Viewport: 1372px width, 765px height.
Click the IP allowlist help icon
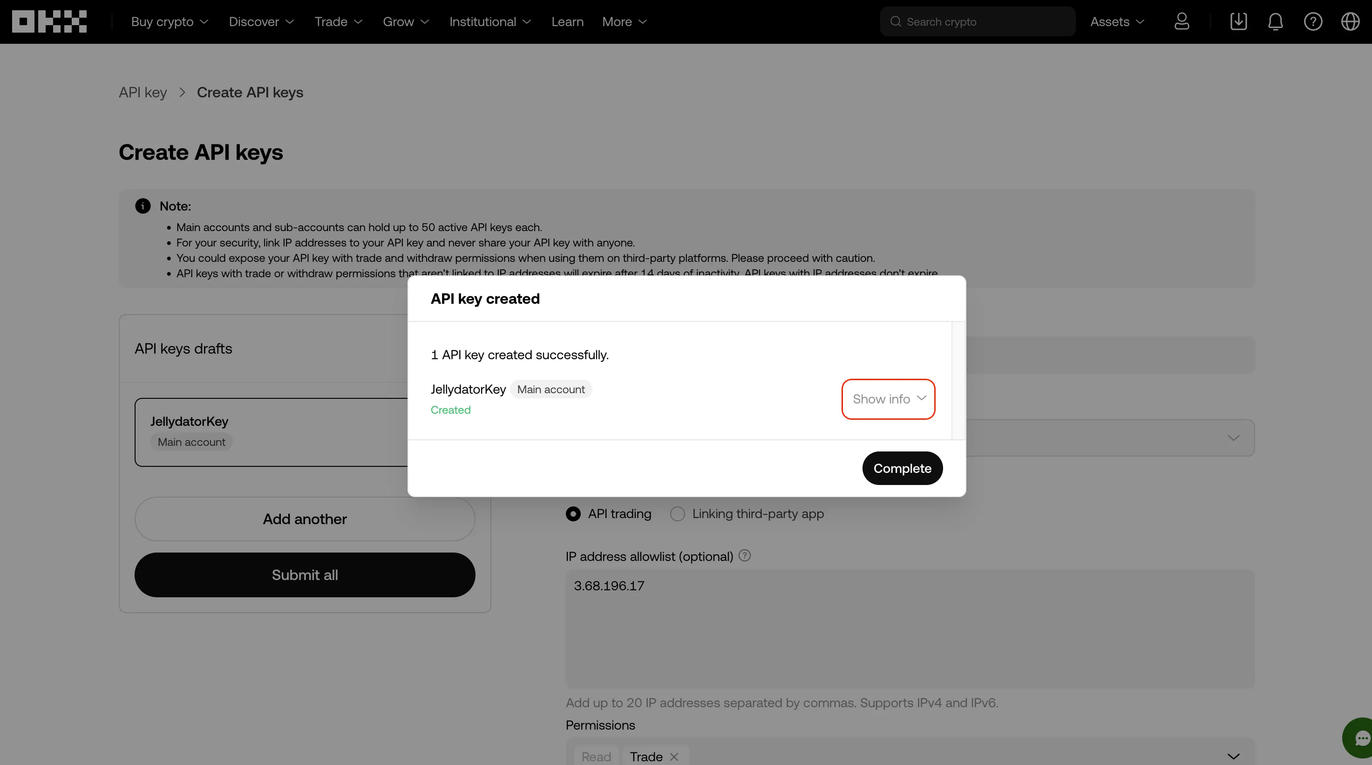tap(745, 555)
